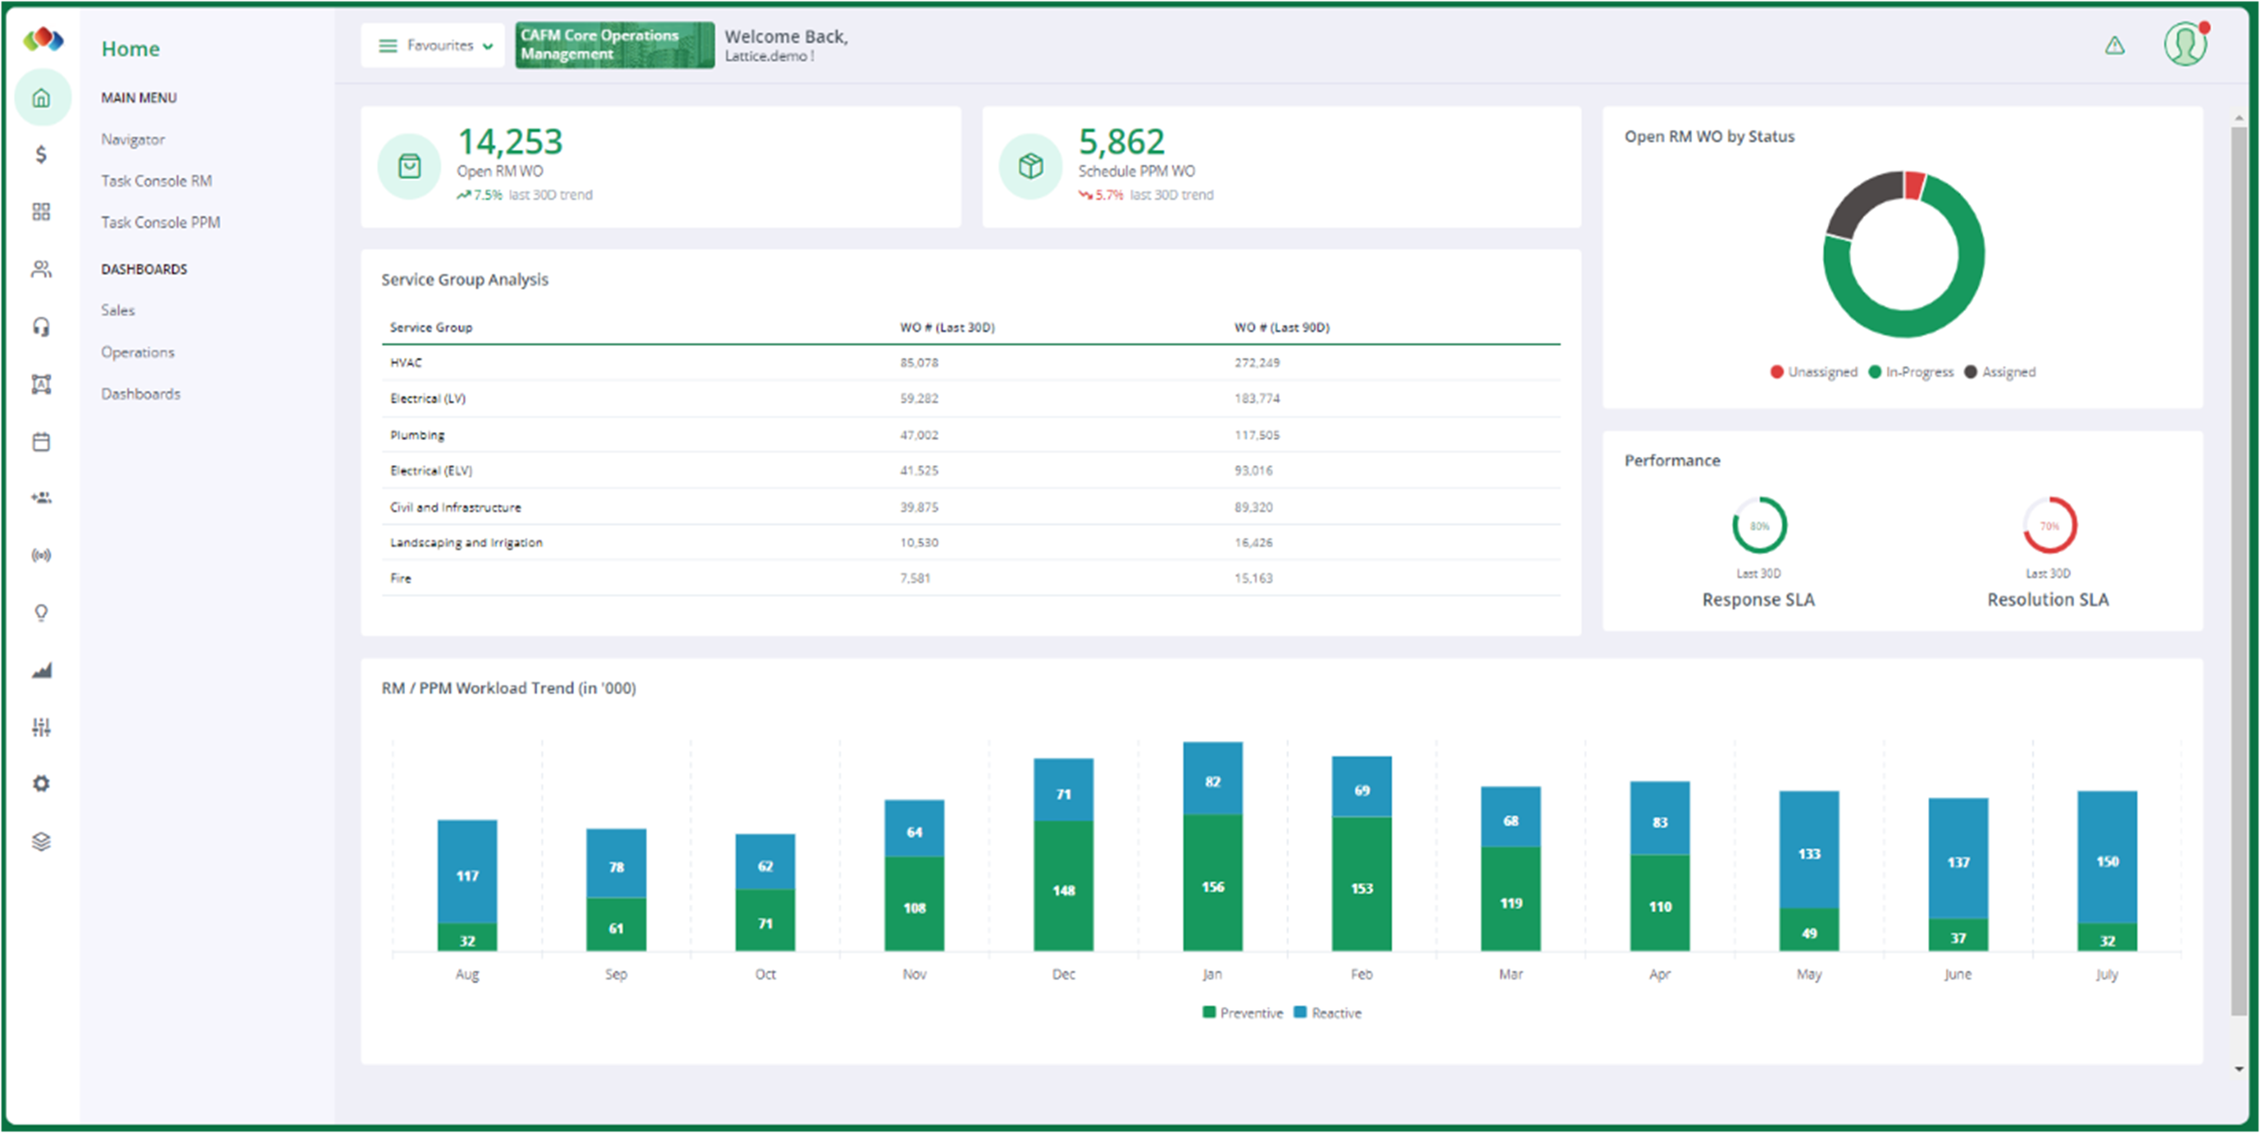Viewport: 2260px width, 1133px height.
Task: Expand the Favourites dropdown
Action: tap(433, 46)
